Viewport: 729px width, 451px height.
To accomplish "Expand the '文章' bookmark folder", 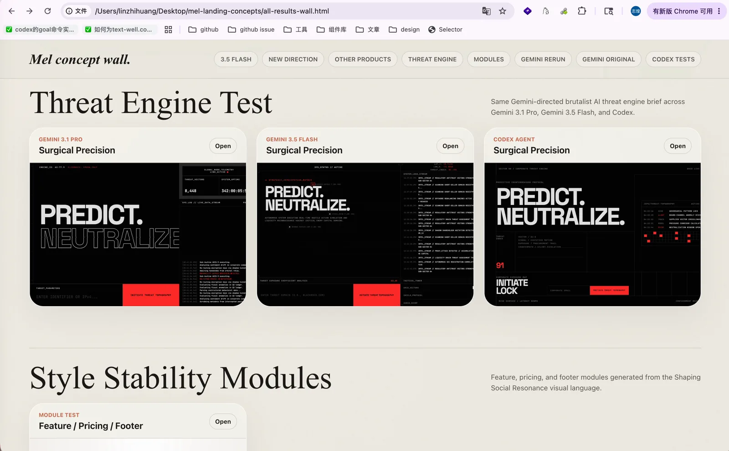I will coord(367,30).
